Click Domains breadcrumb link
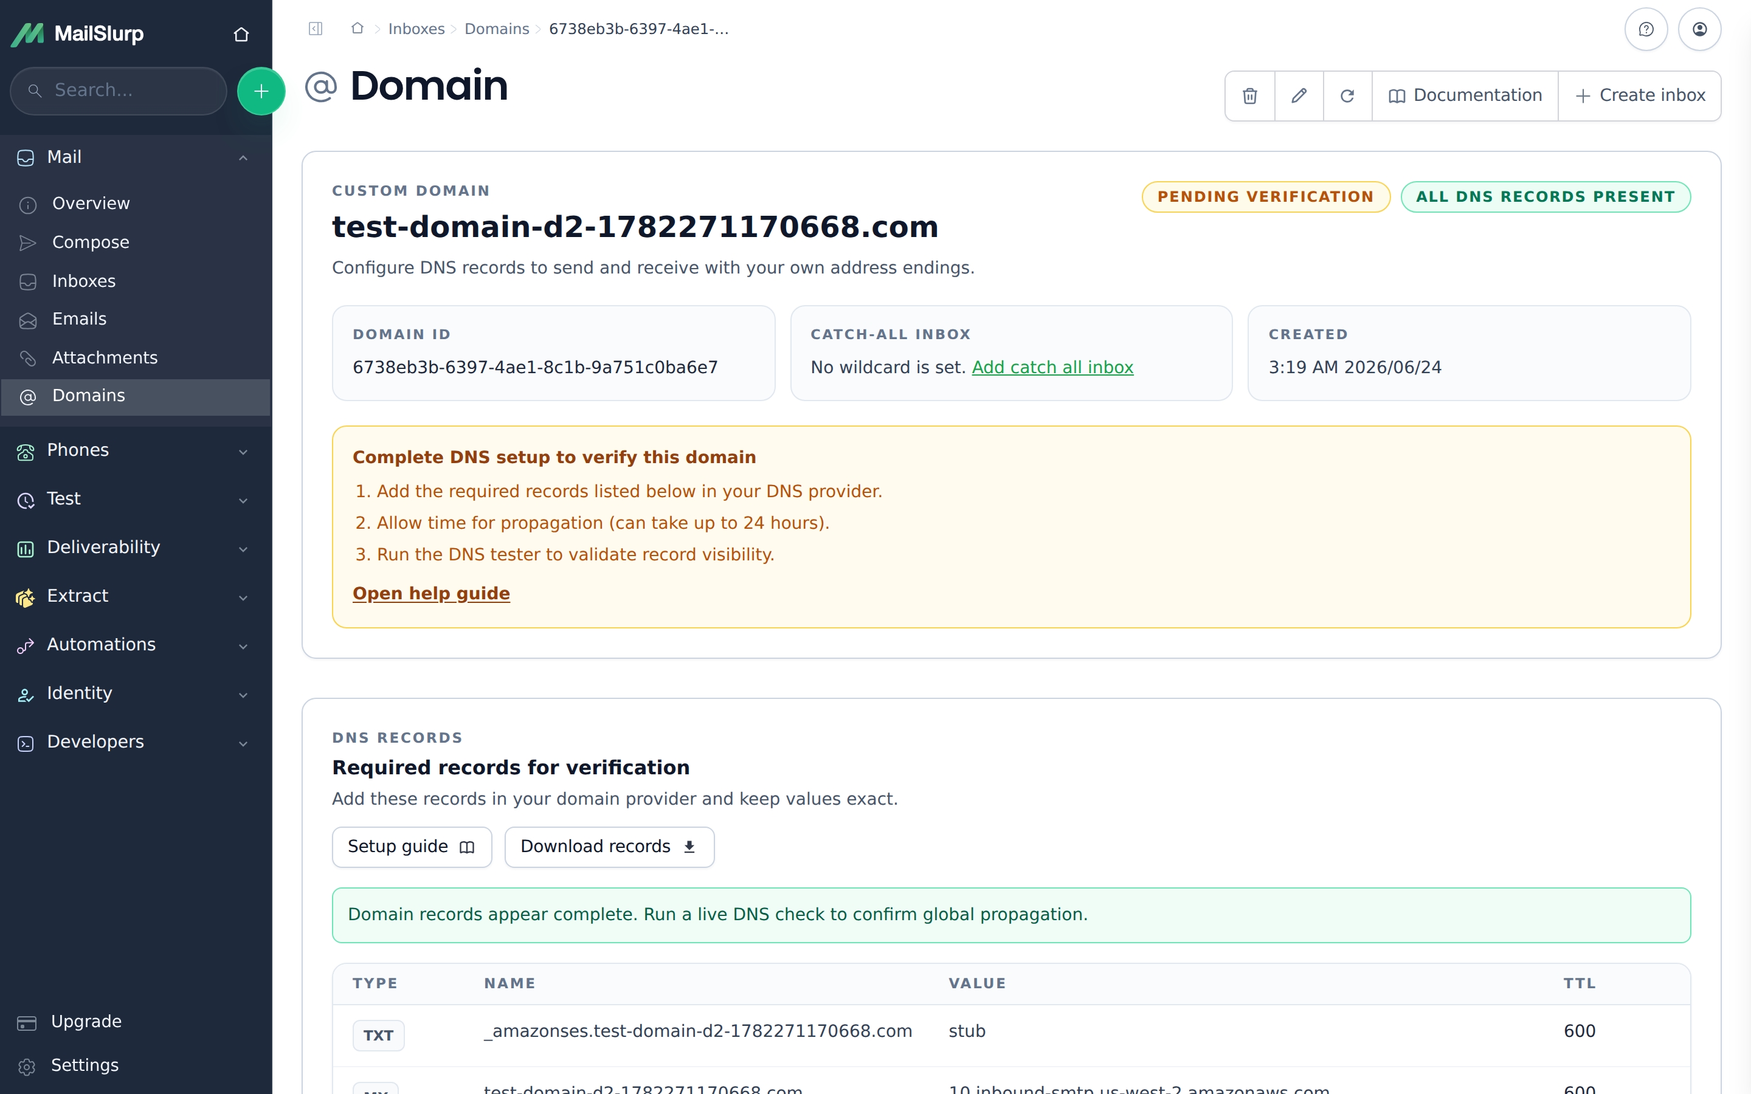This screenshot has width=1751, height=1094. click(496, 29)
